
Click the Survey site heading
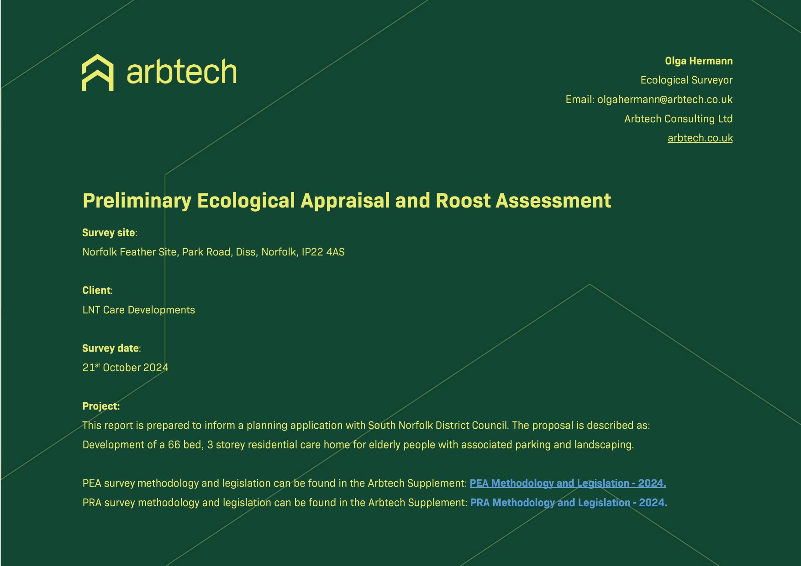pos(109,233)
